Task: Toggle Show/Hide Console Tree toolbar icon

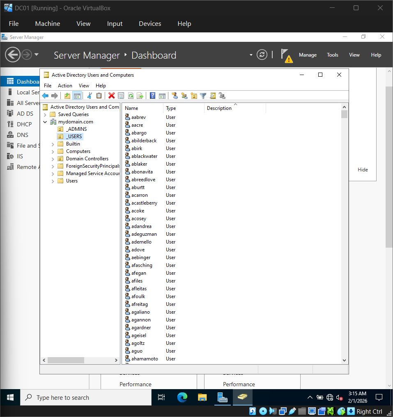Action: tap(77, 96)
